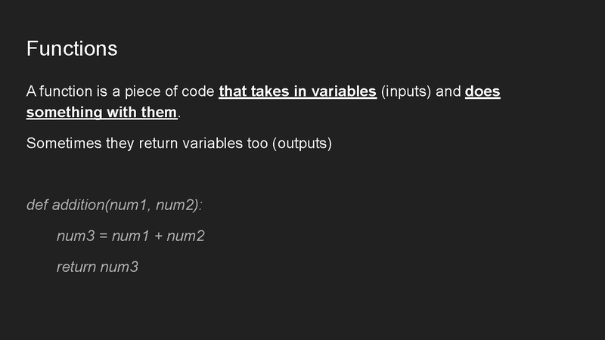
Task: Click the underlined word "does"
Action: click(x=482, y=92)
